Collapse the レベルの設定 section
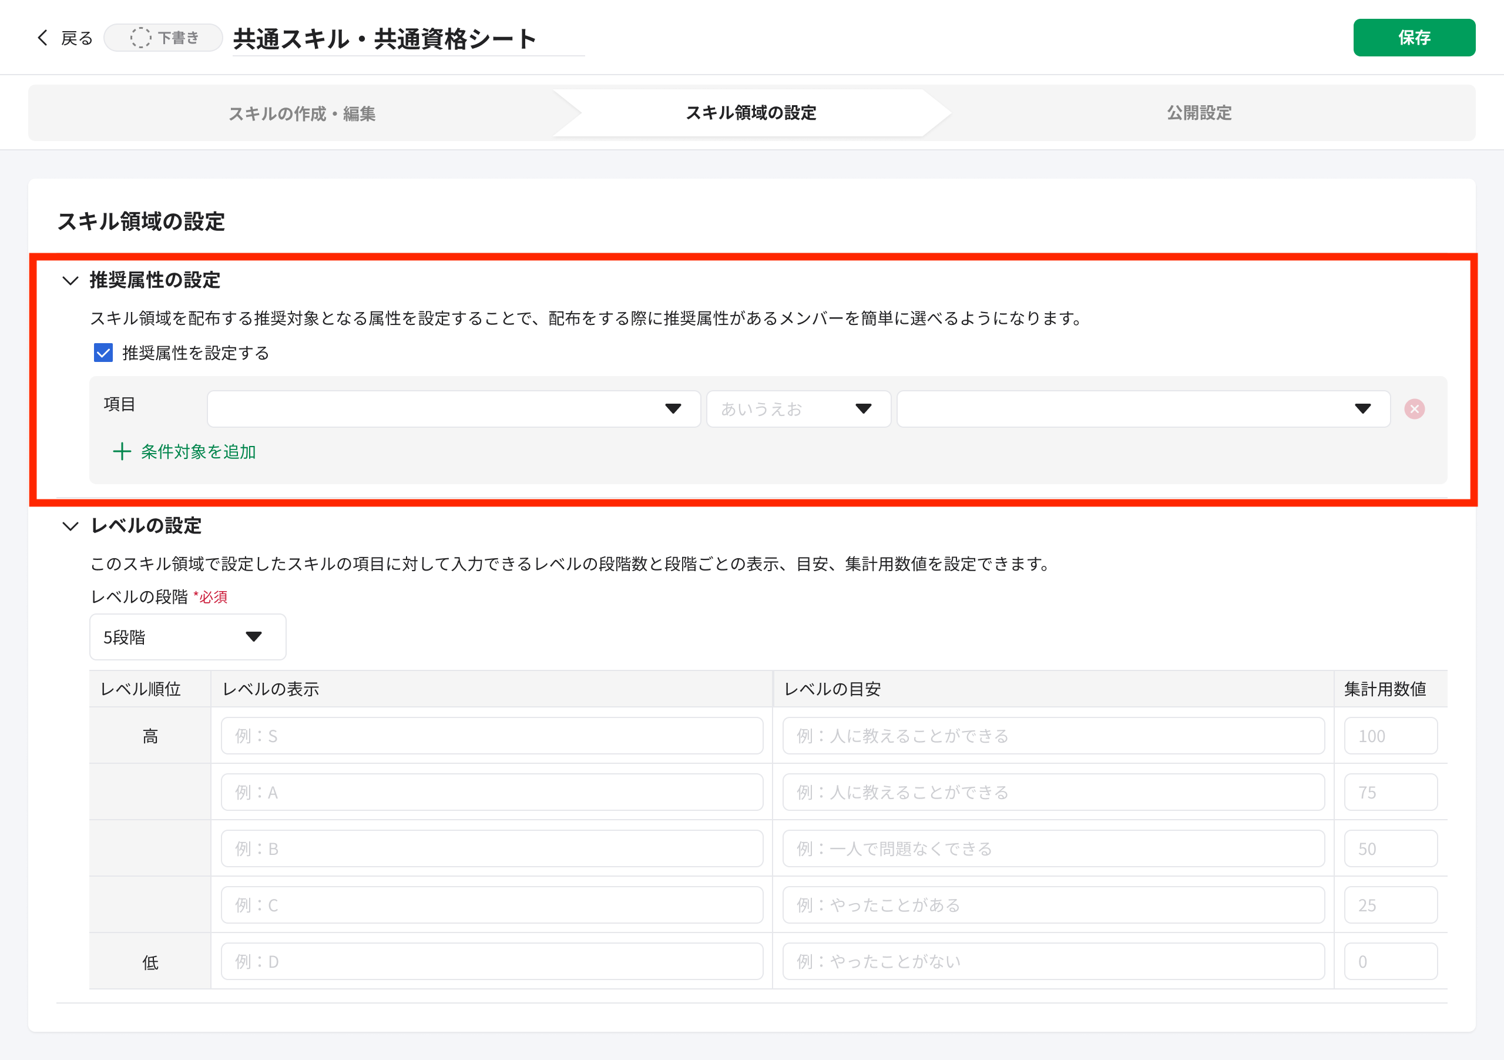The height and width of the screenshot is (1060, 1504). pos(70,526)
